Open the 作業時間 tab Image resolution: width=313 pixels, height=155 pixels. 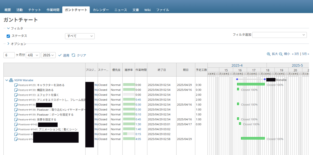[53, 10]
